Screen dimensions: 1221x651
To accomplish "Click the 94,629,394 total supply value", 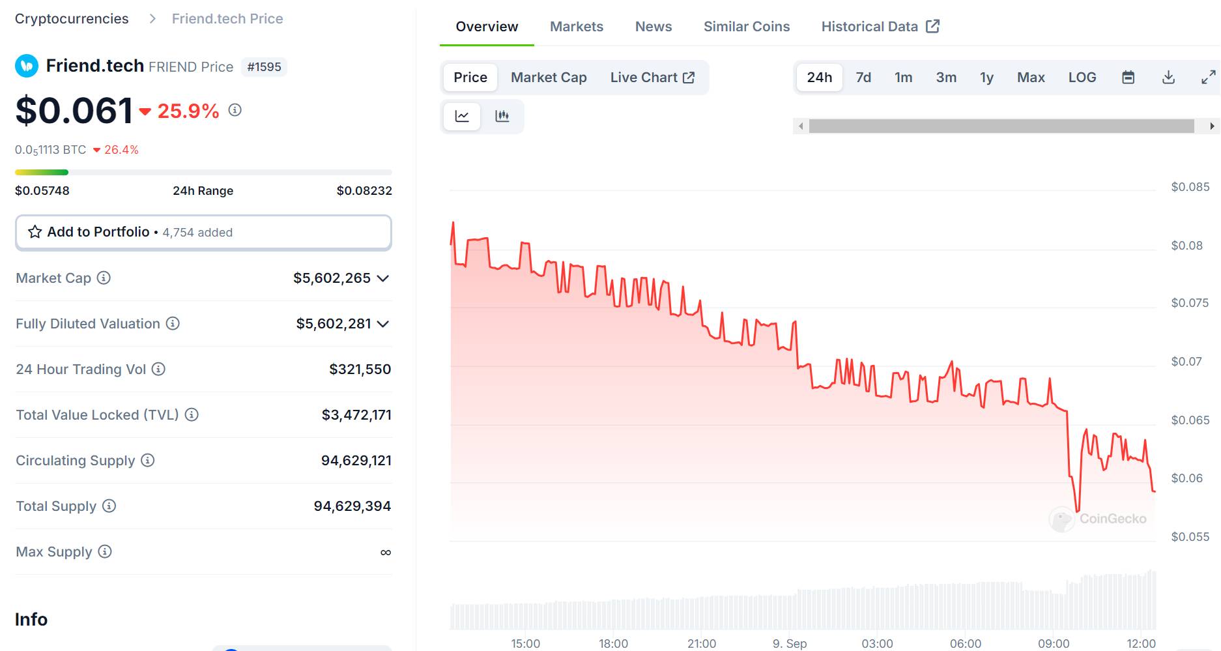I will pos(352,506).
